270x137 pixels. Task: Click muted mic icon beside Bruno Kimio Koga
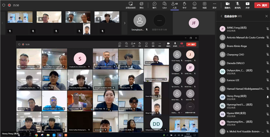click(x=267, y=46)
